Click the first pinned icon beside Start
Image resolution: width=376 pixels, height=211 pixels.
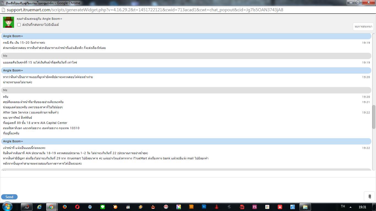point(27,207)
